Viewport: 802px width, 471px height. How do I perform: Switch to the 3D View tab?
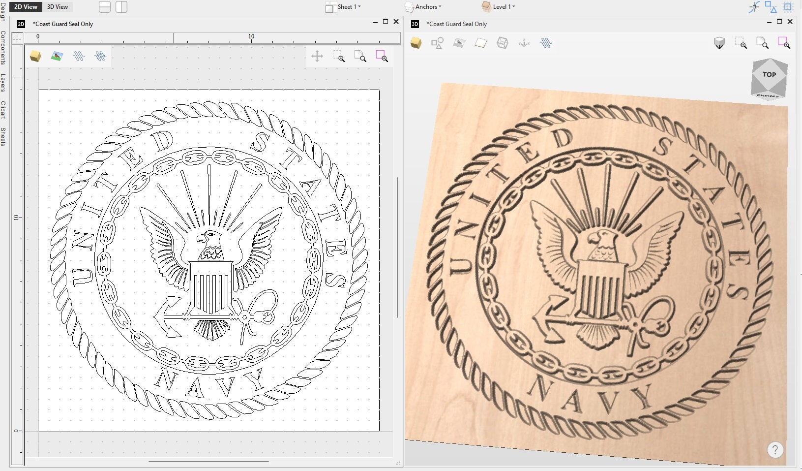[x=58, y=7]
